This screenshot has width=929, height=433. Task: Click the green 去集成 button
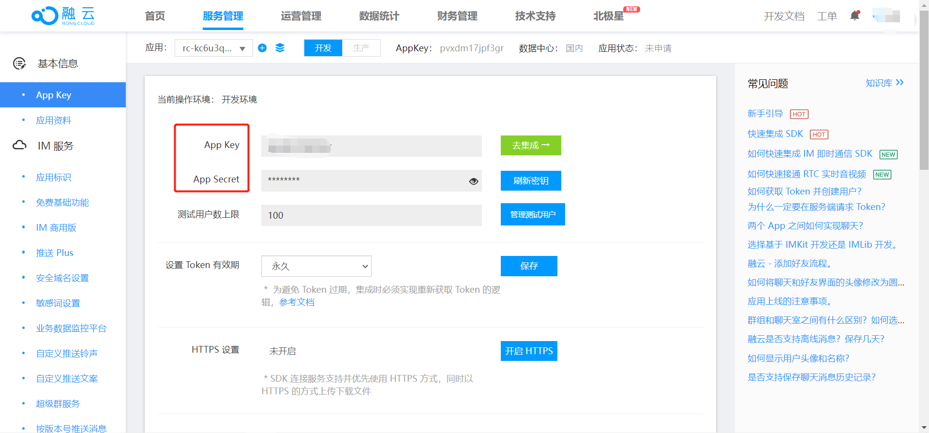[x=531, y=145]
